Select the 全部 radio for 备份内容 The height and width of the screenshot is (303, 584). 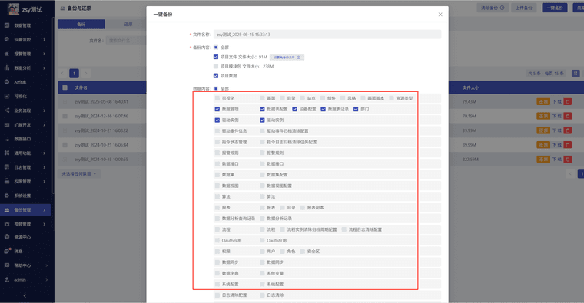[x=216, y=48]
